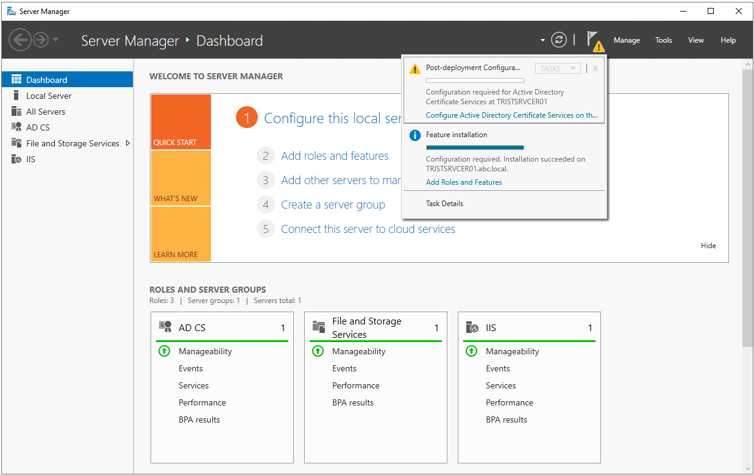Click the IIS role tile icon
754x475 pixels.
[472, 327]
